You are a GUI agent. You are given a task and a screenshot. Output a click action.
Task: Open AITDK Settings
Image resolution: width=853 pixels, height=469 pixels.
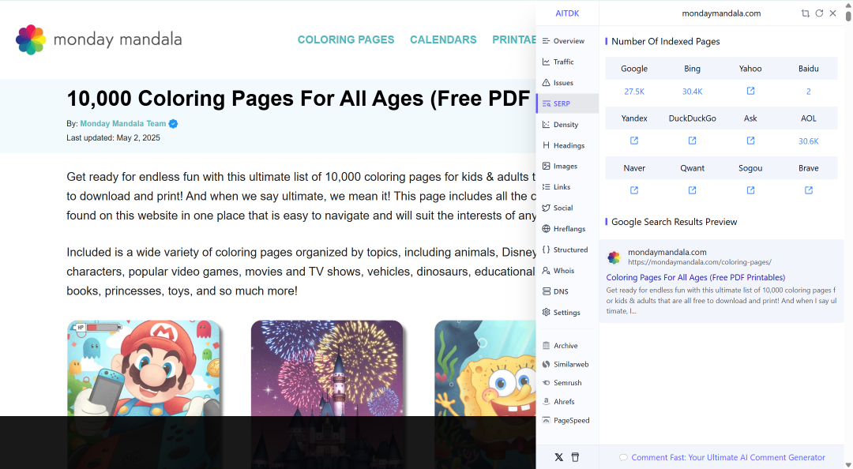click(567, 313)
